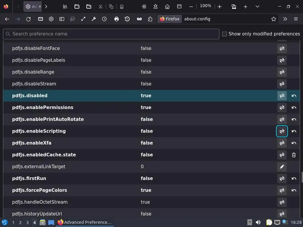Open the Firefox account sign-in icon

[x=144, y=7]
